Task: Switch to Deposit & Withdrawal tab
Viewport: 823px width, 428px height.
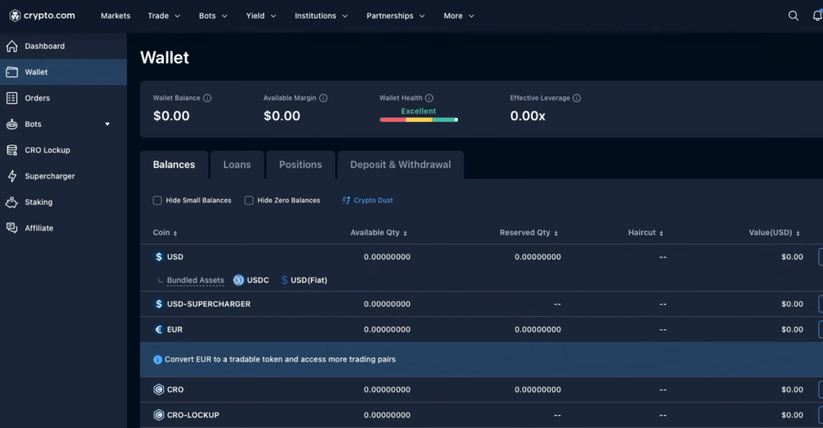Action: tap(400, 165)
